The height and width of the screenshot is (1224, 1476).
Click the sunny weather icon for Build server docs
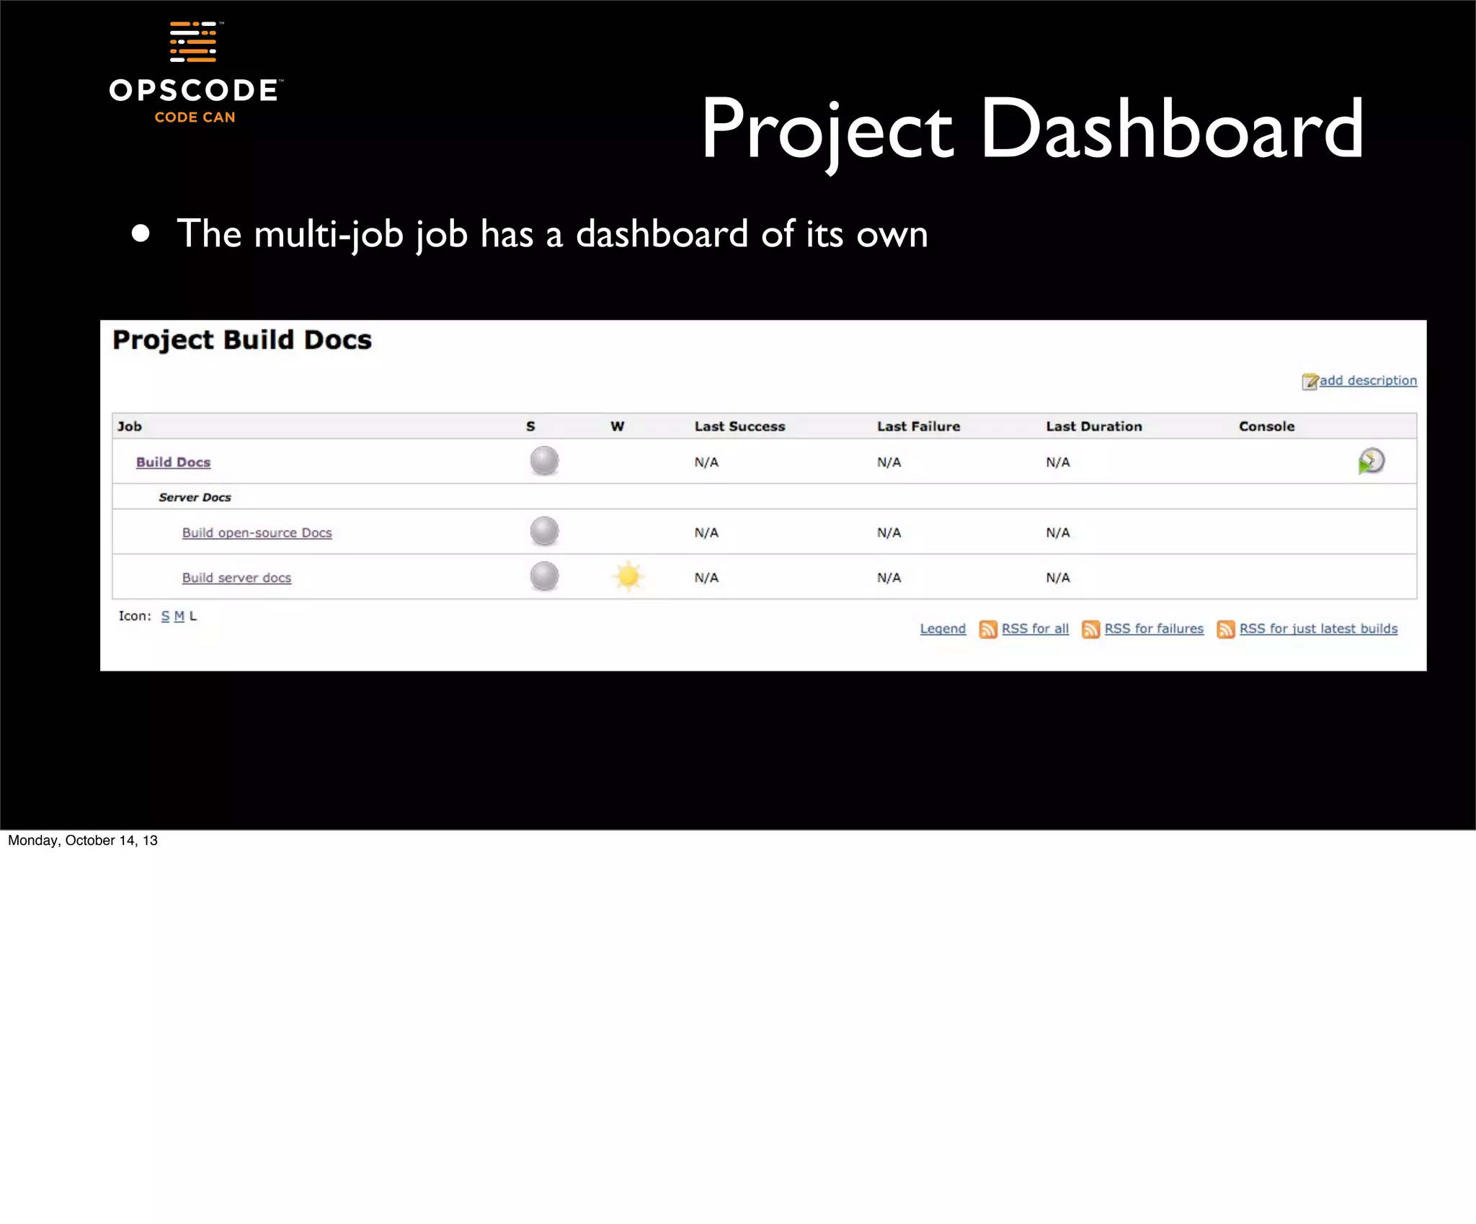pyautogui.click(x=628, y=576)
